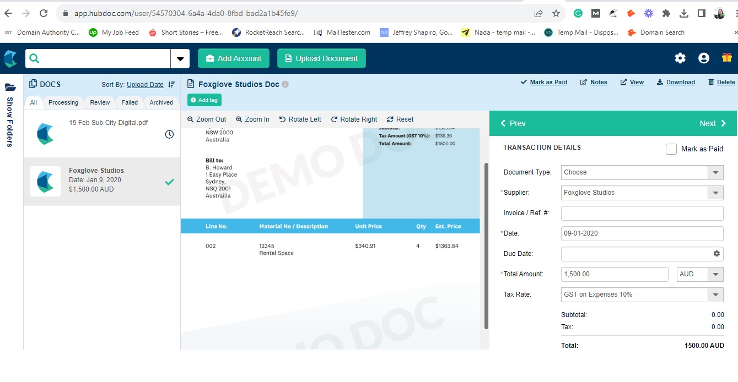This screenshot has width=738, height=382.
Task: Click the sort direction icon
Action: point(171,84)
